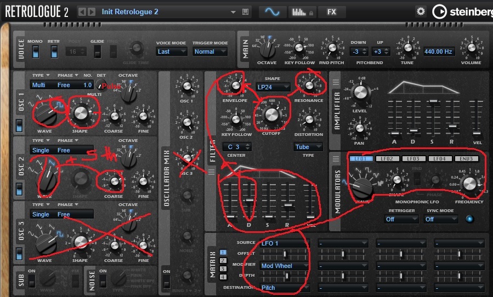This screenshot has height=297, width=493.
Task: Switch to the LFO2 tab
Action: [x=388, y=159]
